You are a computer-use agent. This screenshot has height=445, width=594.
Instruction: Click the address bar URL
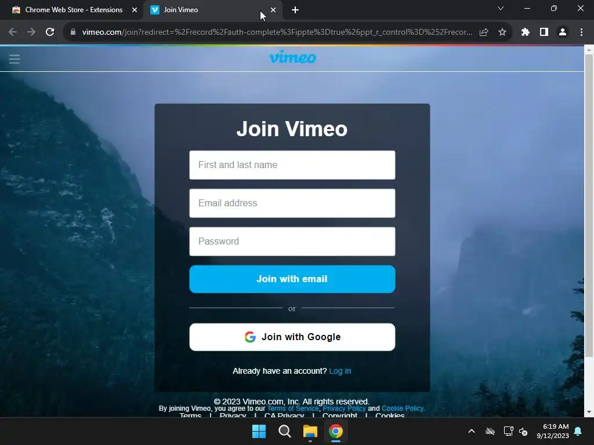coord(277,32)
